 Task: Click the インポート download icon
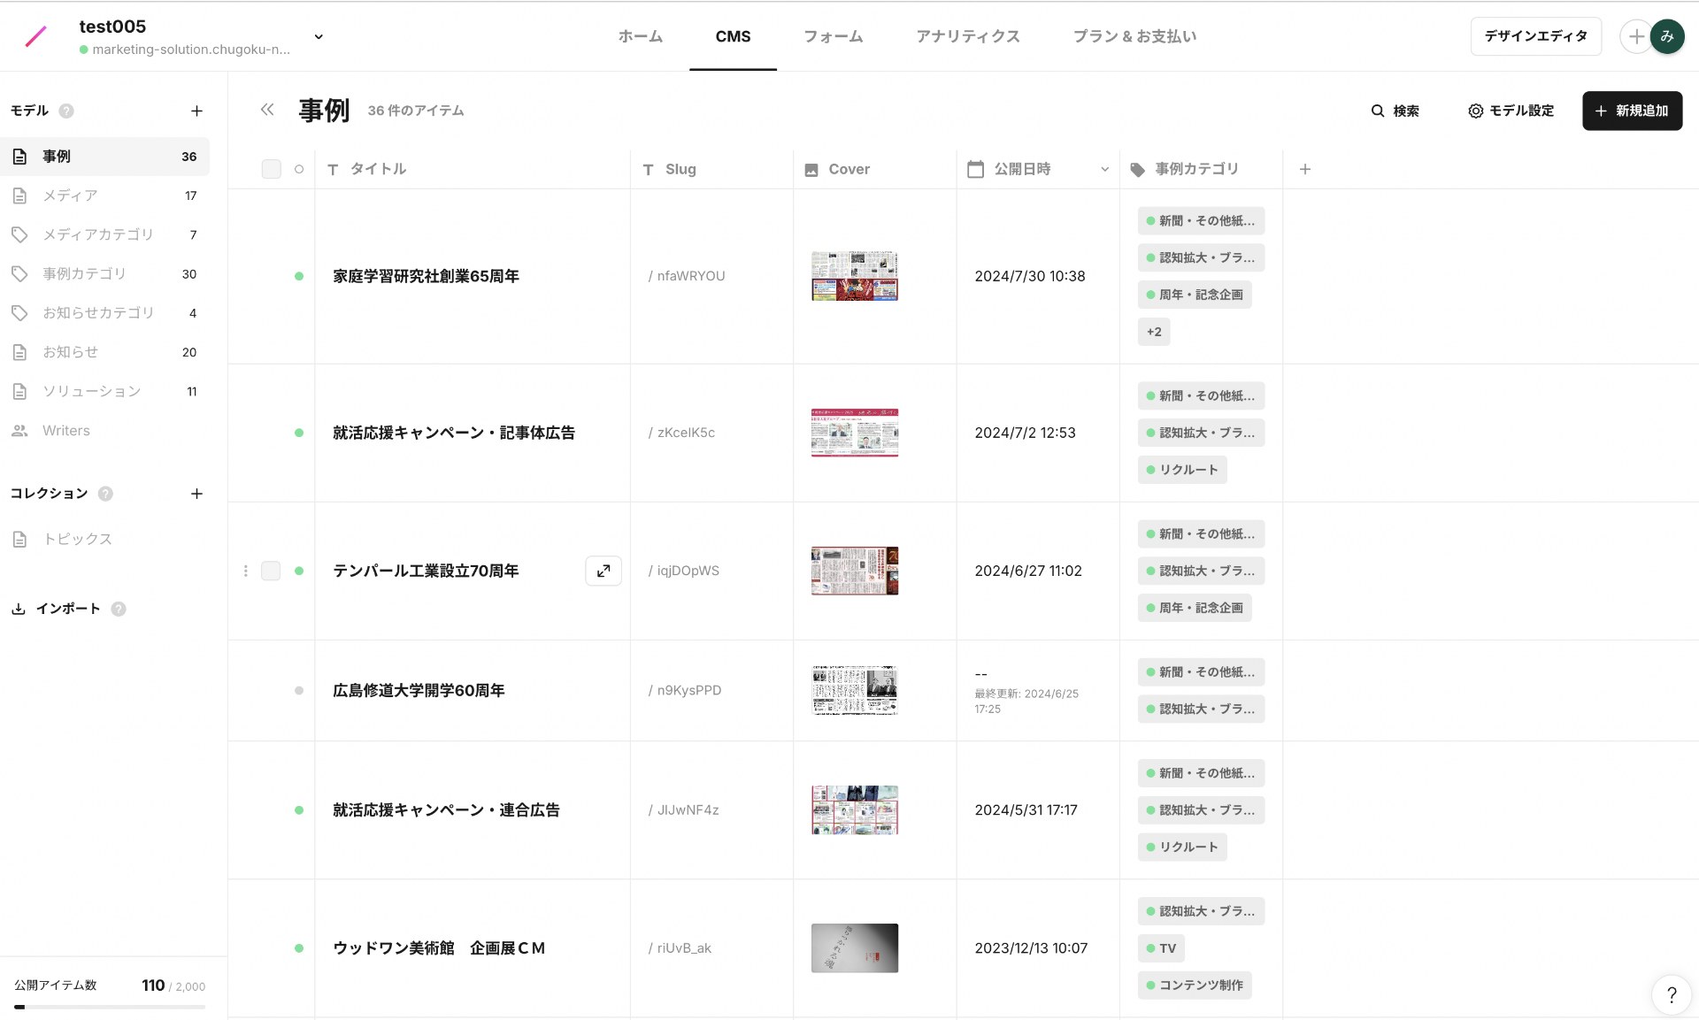pos(19,609)
